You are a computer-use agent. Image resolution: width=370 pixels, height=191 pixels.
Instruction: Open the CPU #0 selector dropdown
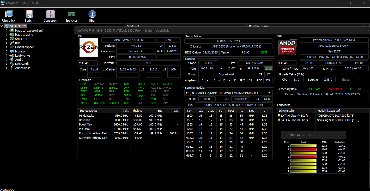(x=88, y=63)
